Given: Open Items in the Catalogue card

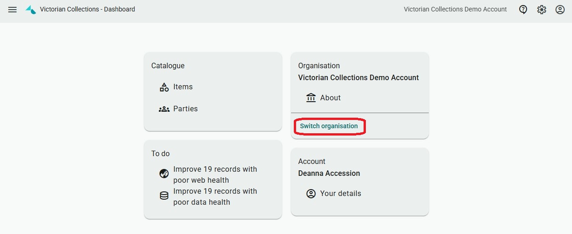Looking at the screenshot, I should (x=183, y=87).
